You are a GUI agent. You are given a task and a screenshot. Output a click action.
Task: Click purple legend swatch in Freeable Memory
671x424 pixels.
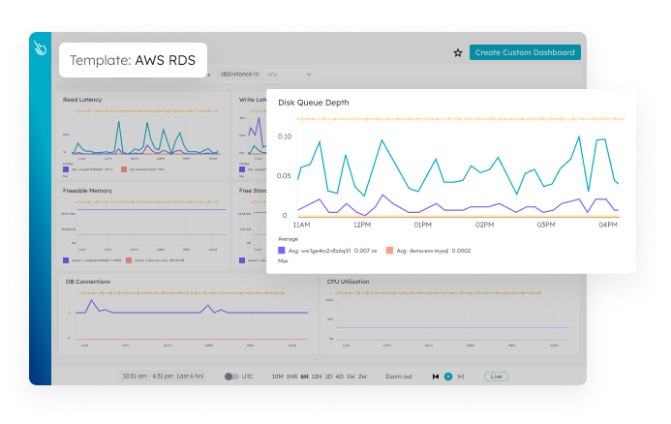tap(66, 260)
